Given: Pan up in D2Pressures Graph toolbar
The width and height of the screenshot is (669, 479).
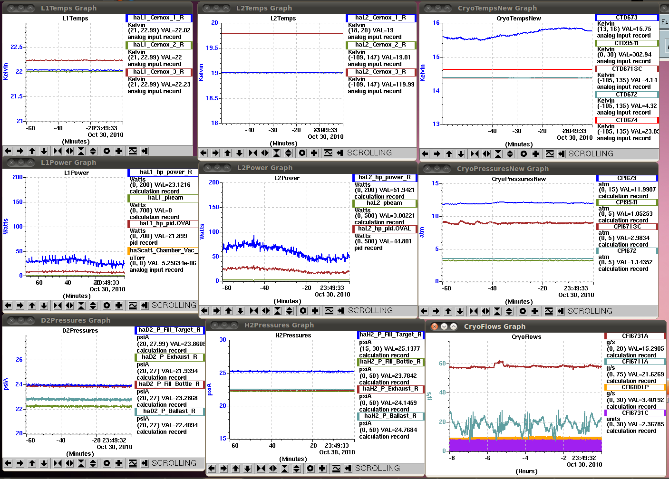Looking at the screenshot, I should coord(32,463).
